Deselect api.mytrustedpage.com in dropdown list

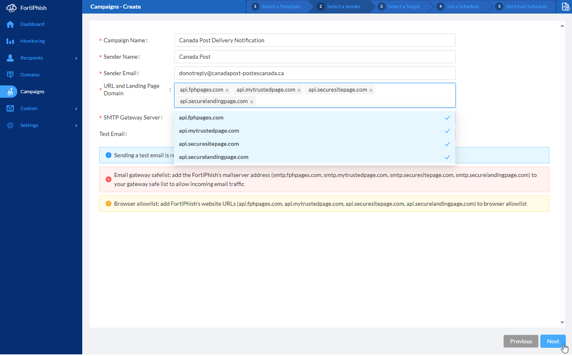(315, 131)
